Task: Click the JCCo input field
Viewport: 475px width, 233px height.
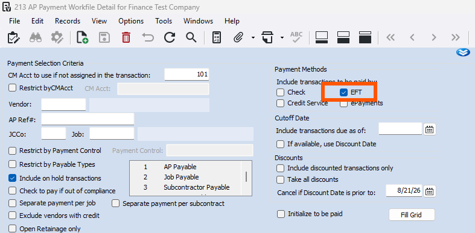Action: [54, 134]
